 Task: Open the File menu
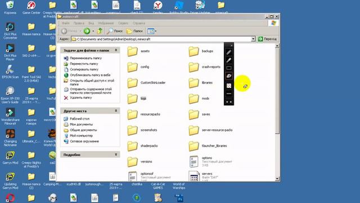pos(66,23)
